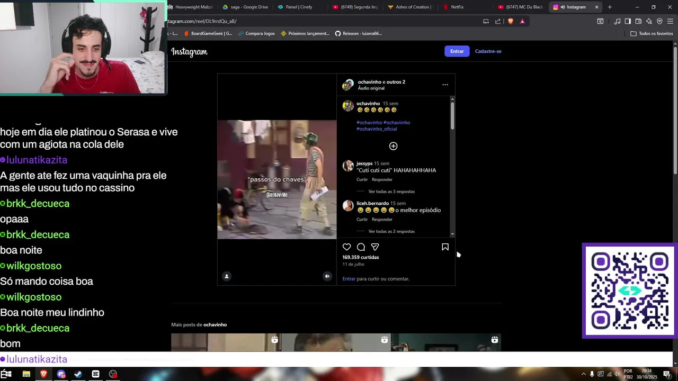Open the tab search icon in toolbar
The height and width of the screenshot is (381, 678).
tap(600, 21)
